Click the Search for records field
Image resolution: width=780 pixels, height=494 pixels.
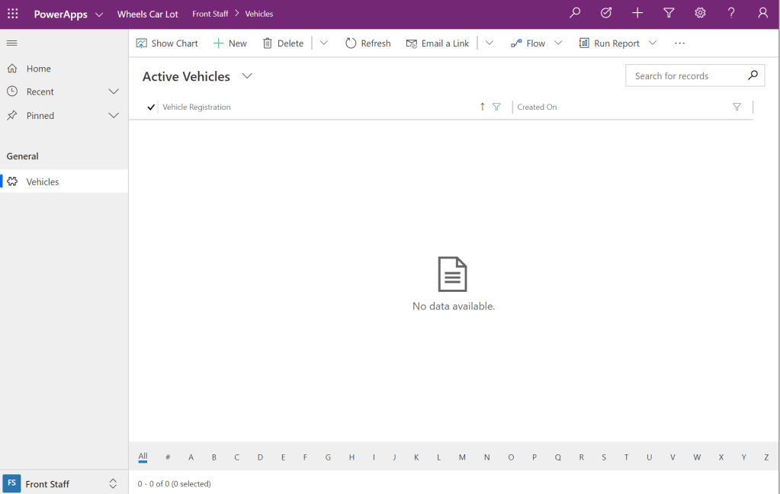coord(686,75)
